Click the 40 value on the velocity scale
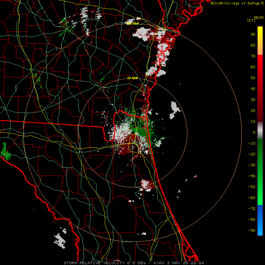 pyautogui.click(x=253, y=89)
